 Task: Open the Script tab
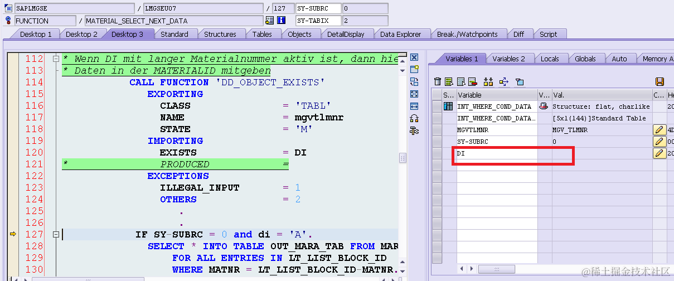[x=548, y=35]
